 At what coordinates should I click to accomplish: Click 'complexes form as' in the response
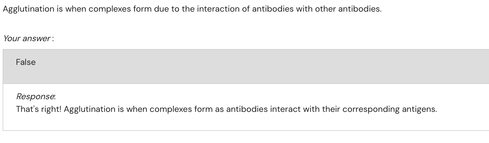tap(187, 109)
